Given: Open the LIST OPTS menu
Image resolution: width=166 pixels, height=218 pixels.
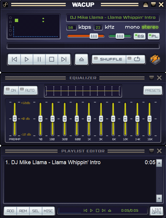Looking at the screenshot, I should [157, 211].
